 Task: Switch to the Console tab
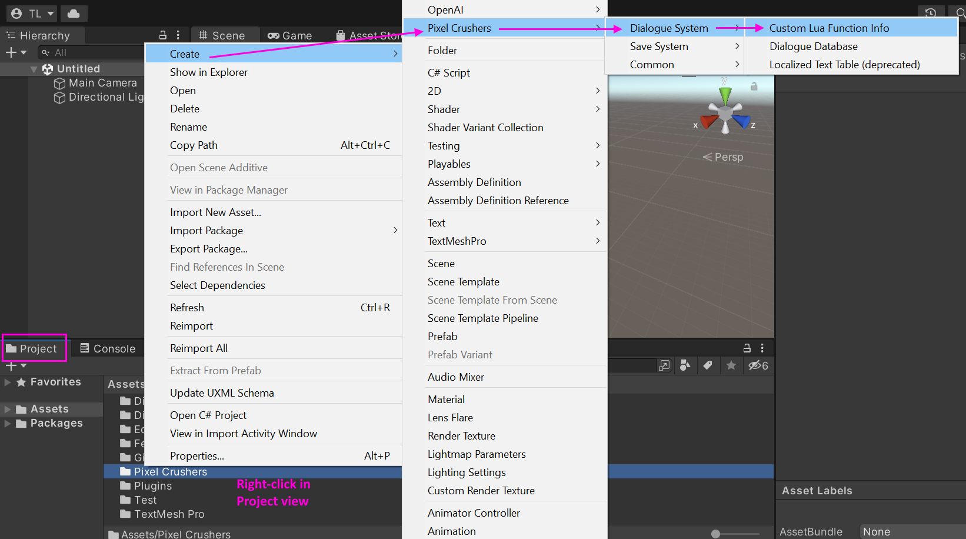point(108,348)
